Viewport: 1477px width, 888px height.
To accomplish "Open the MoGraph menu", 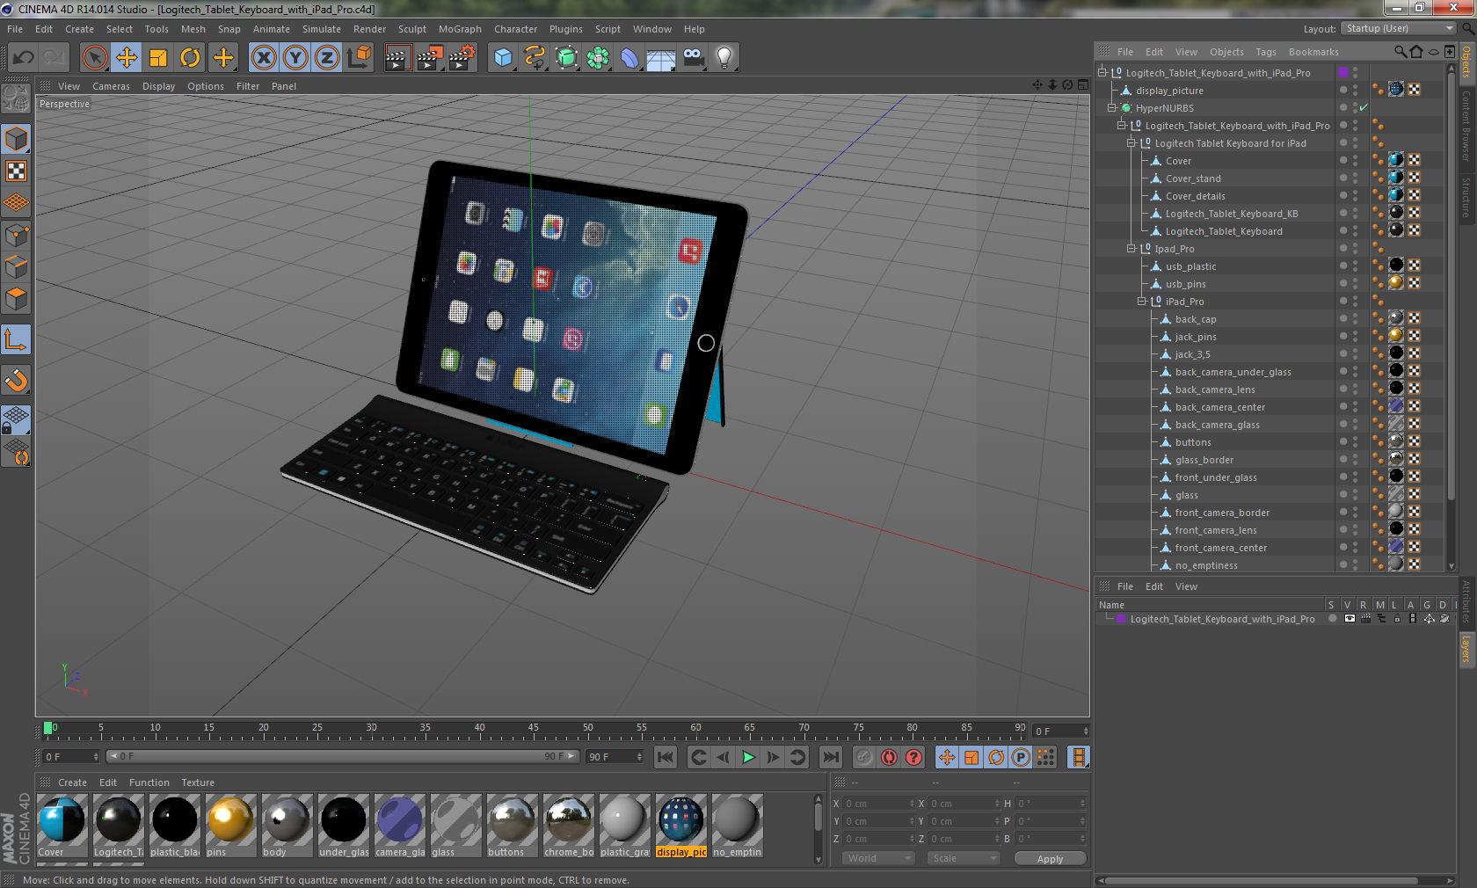I will click(x=460, y=29).
